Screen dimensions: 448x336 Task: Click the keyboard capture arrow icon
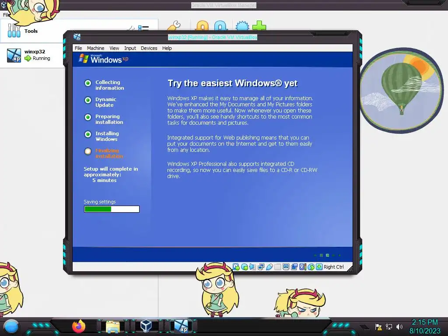(319, 267)
